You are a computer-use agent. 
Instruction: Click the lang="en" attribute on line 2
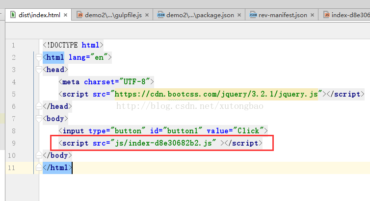(x=88, y=57)
